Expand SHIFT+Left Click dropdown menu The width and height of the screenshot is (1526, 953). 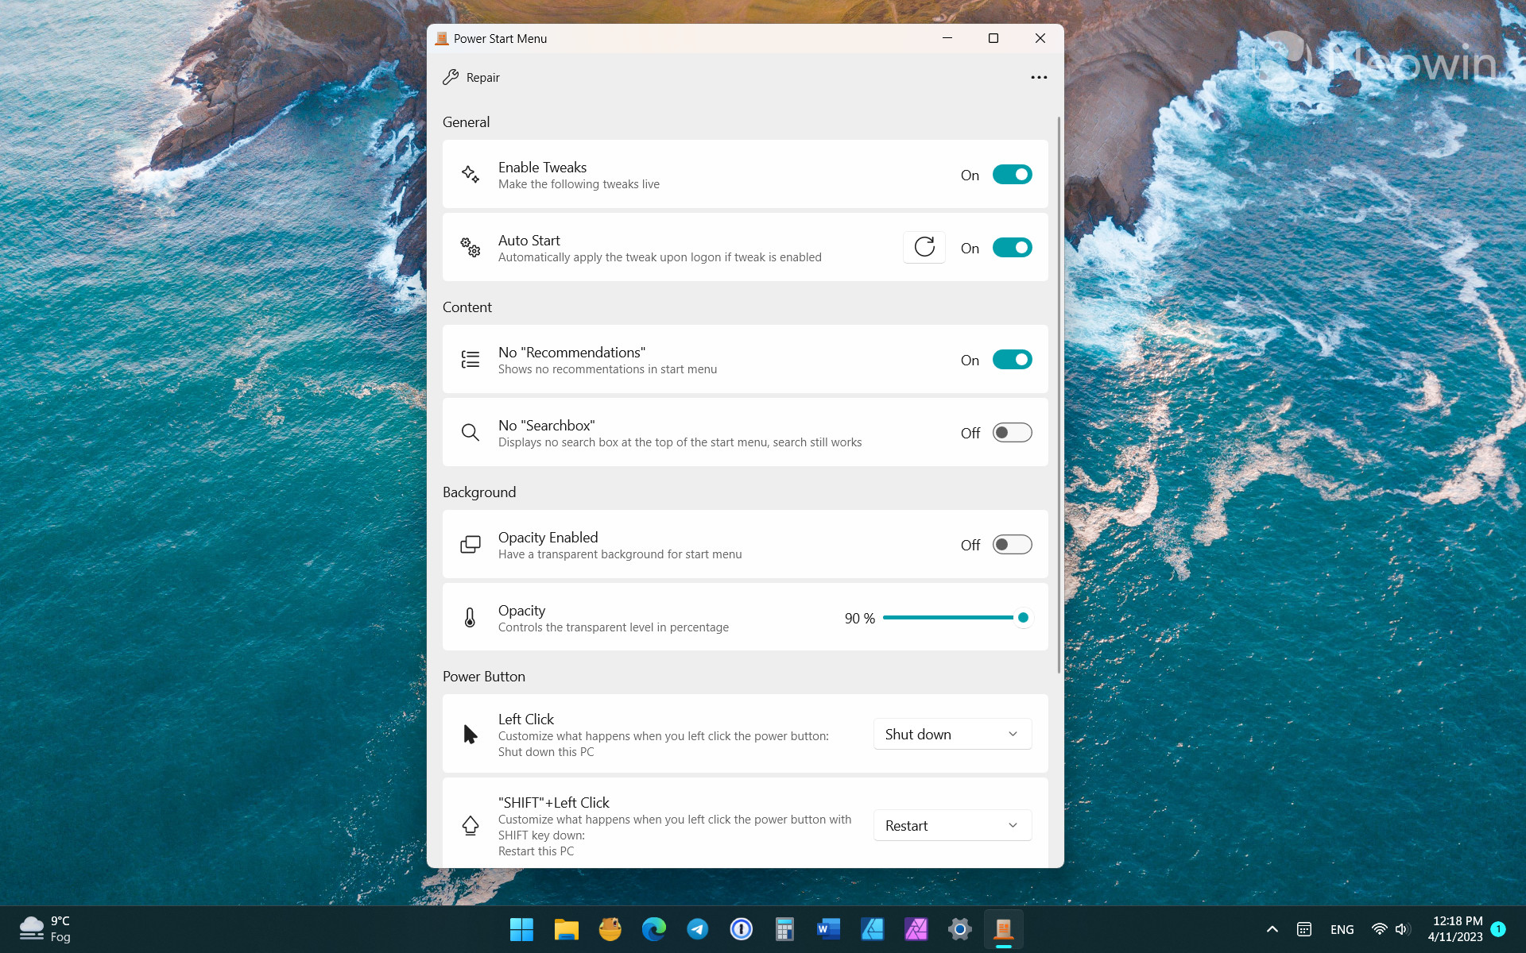[951, 824]
